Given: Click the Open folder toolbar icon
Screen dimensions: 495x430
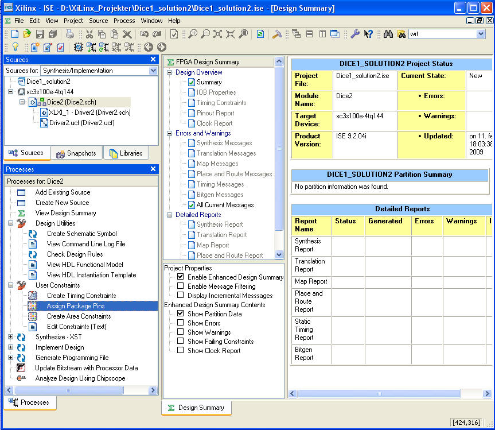Looking at the screenshot, I should pos(27,34).
